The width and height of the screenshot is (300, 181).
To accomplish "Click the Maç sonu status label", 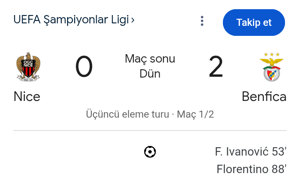I will coord(150,59).
